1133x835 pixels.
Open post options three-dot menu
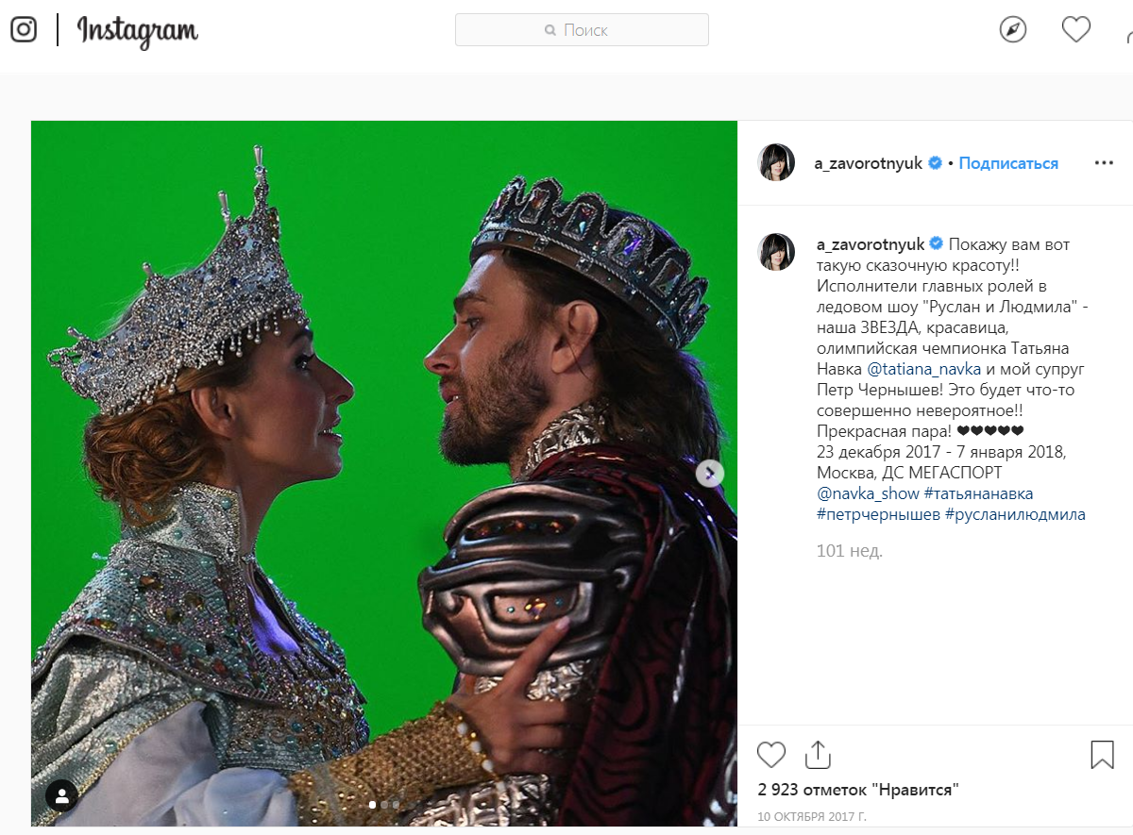1104,163
